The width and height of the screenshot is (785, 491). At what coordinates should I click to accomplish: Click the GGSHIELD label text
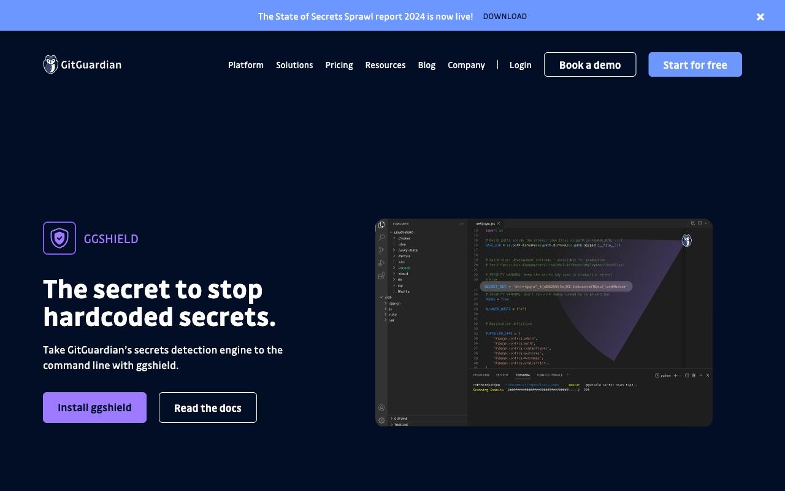tap(111, 239)
